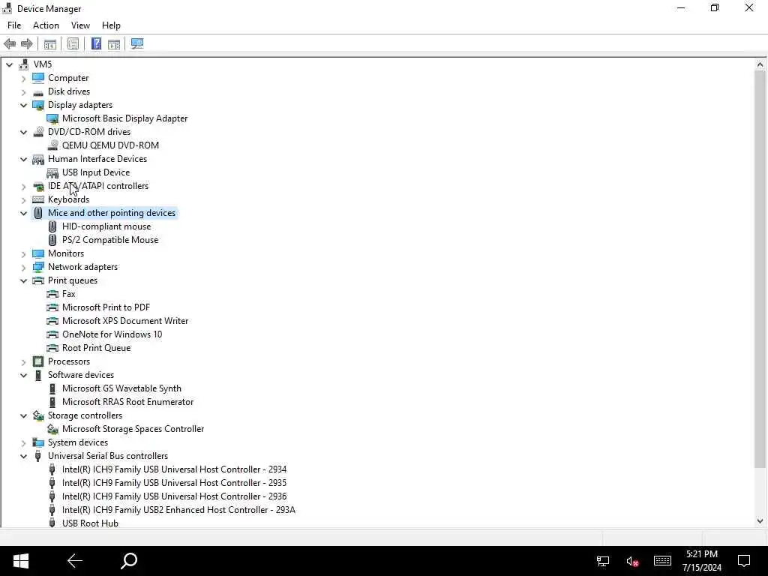The width and height of the screenshot is (768, 576).
Task: Select Microsoft GS Wavetable Synth
Action: pos(121,388)
